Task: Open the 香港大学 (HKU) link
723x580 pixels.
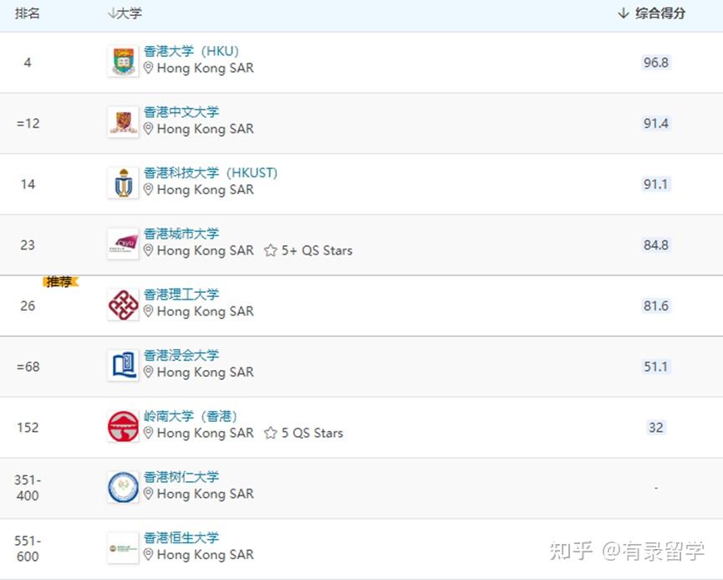Action: [191, 51]
